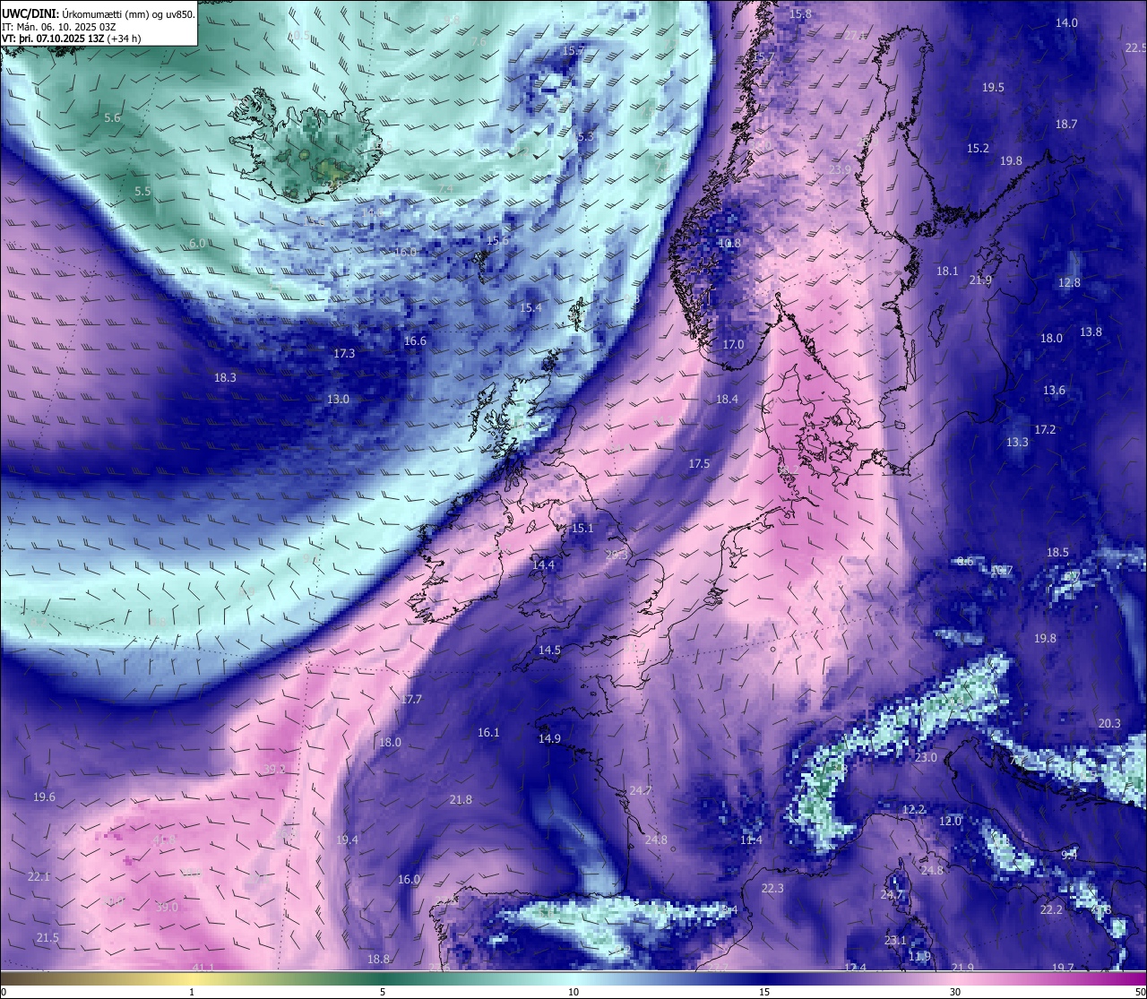The image size is (1147, 999).
Task: Click the 18.7 value label
Action: 1066,124
